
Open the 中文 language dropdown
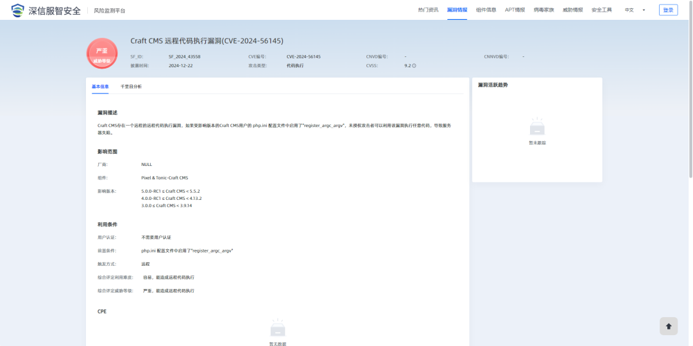pos(635,10)
